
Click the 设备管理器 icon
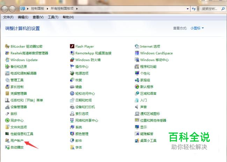(x=7, y=107)
